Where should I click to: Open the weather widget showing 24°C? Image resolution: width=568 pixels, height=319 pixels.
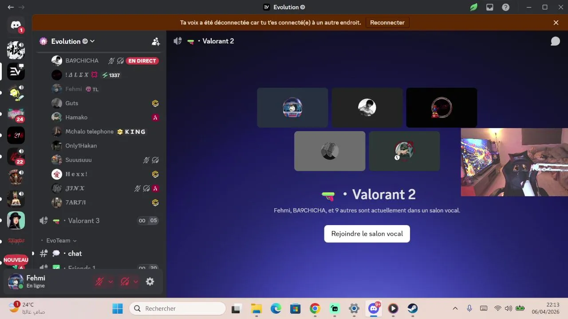click(28, 308)
